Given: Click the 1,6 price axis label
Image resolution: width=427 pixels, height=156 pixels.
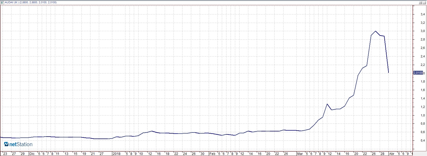Looking at the screenshot, I should (x=423, y=90).
